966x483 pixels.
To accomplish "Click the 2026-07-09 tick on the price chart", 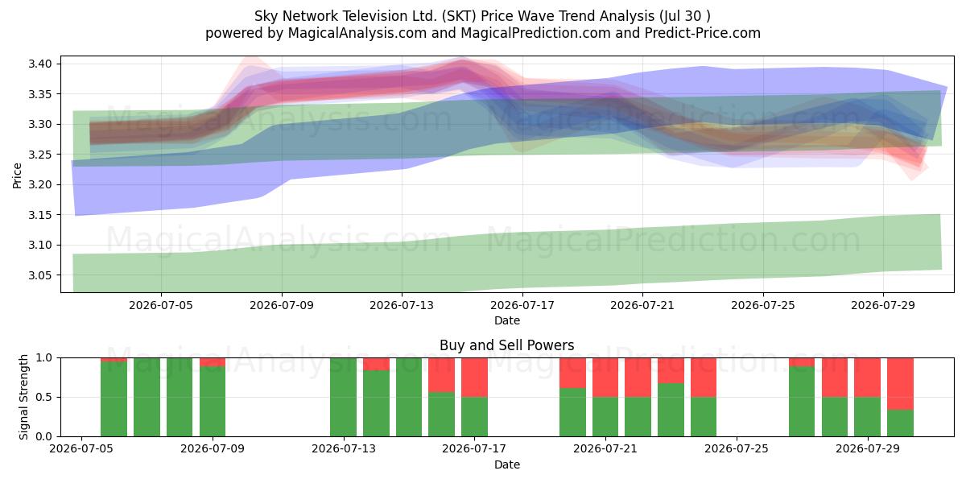I will [283, 305].
